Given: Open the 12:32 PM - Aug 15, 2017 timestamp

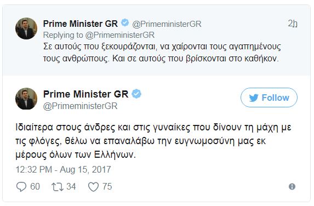Looking at the screenshot, I should pyautogui.click(x=63, y=169).
